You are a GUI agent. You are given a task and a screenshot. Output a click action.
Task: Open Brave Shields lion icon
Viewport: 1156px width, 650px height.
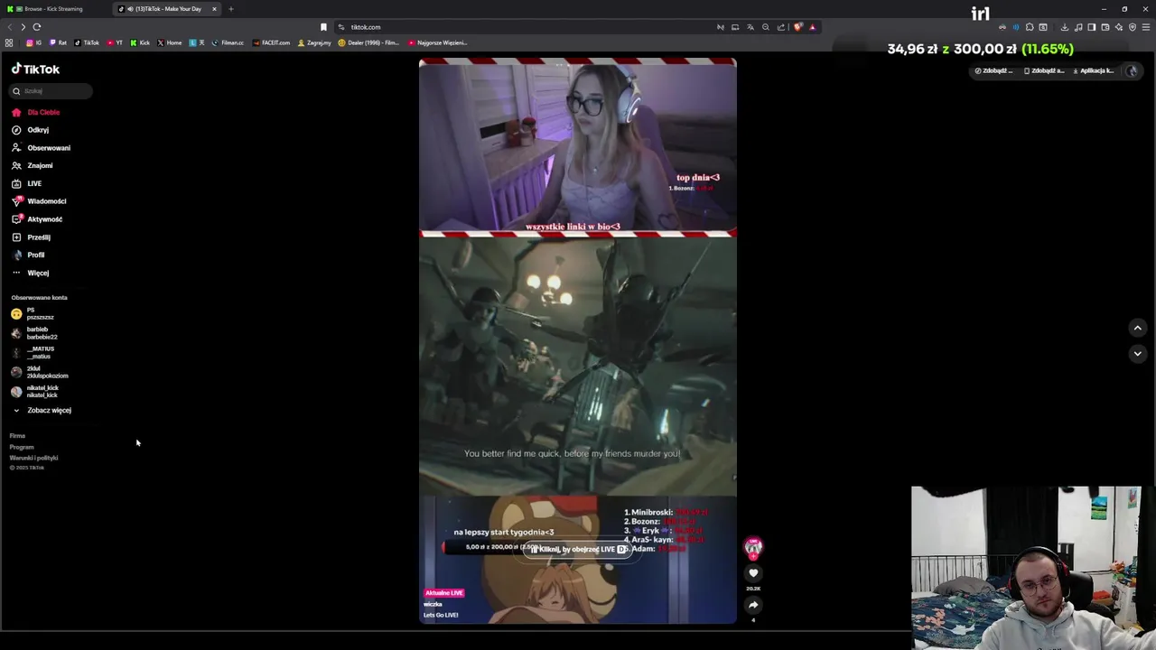coord(797,27)
